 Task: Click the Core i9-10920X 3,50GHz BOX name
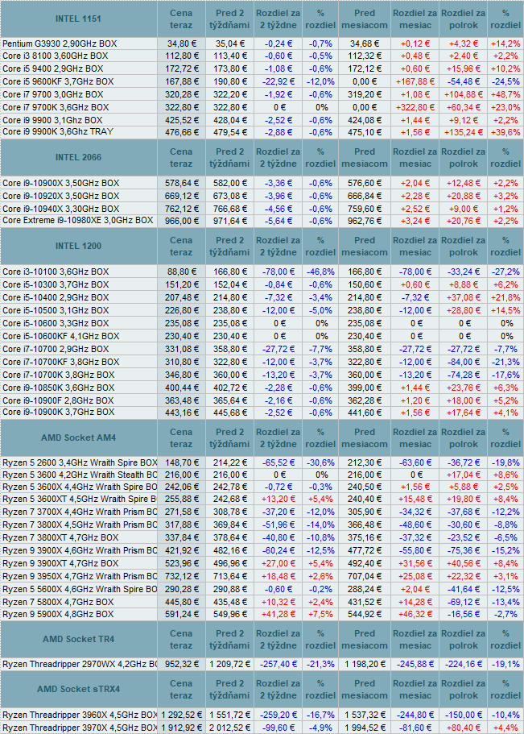pyautogui.click(x=61, y=196)
